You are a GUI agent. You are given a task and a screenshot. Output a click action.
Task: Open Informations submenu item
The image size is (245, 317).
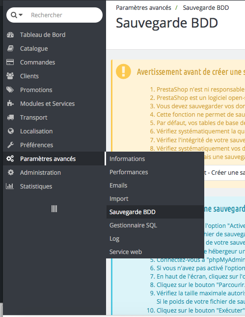(x=155, y=158)
